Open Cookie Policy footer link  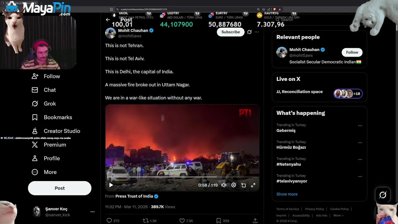(340, 209)
